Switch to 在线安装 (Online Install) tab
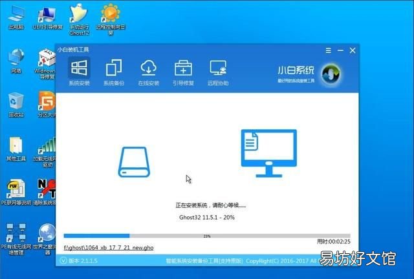 (x=149, y=72)
